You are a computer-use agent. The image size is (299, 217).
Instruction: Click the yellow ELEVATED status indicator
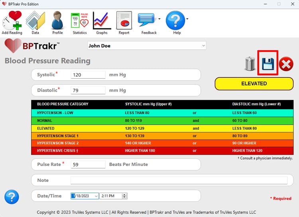(254, 84)
